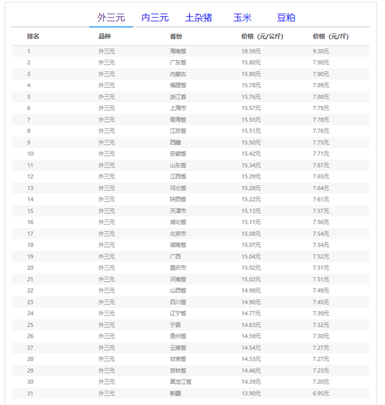Click the 14.98元 price
Image resolution: width=385 pixels, height=405 pixels.
pyautogui.click(x=251, y=291)
